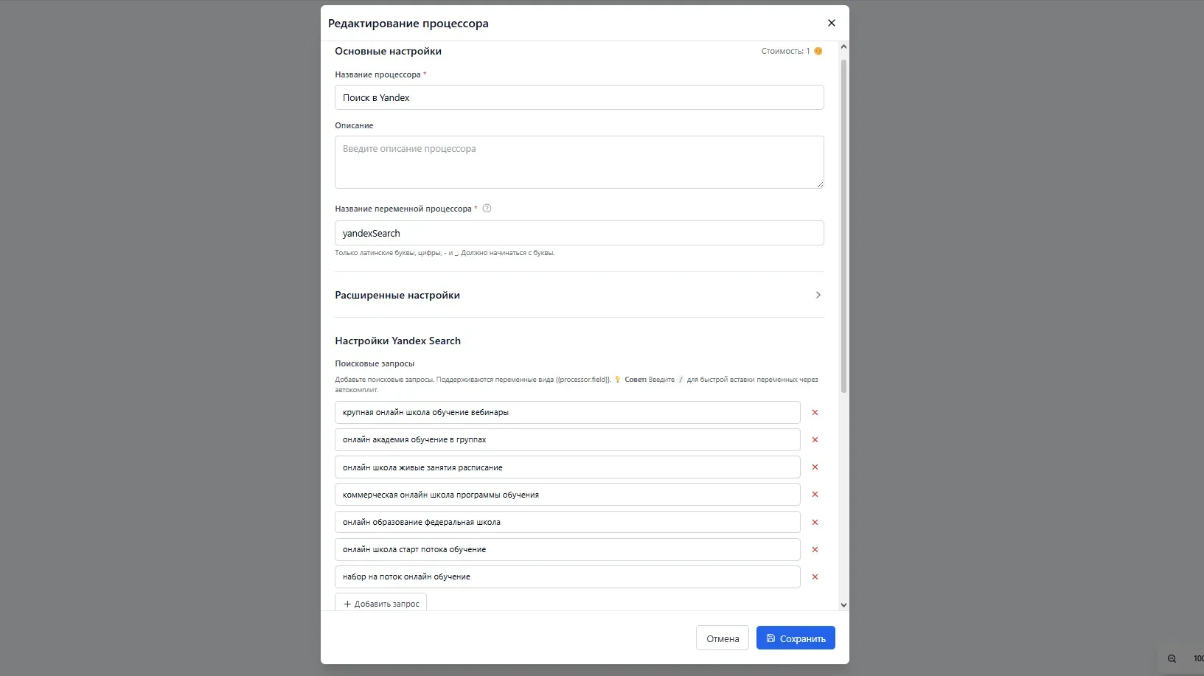1204x676 pixels.
Task: Click into the 'Описание' text area
Action: 579,162
